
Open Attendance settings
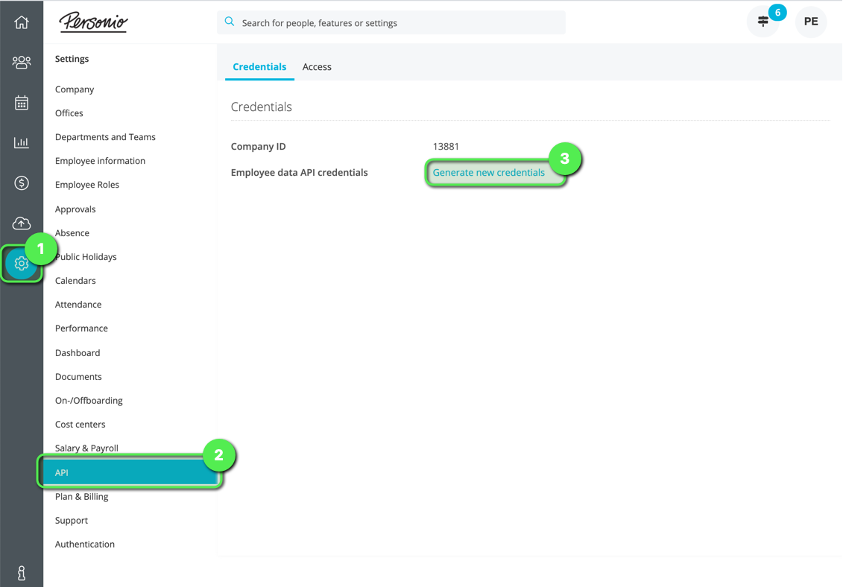tap(78, 304)
